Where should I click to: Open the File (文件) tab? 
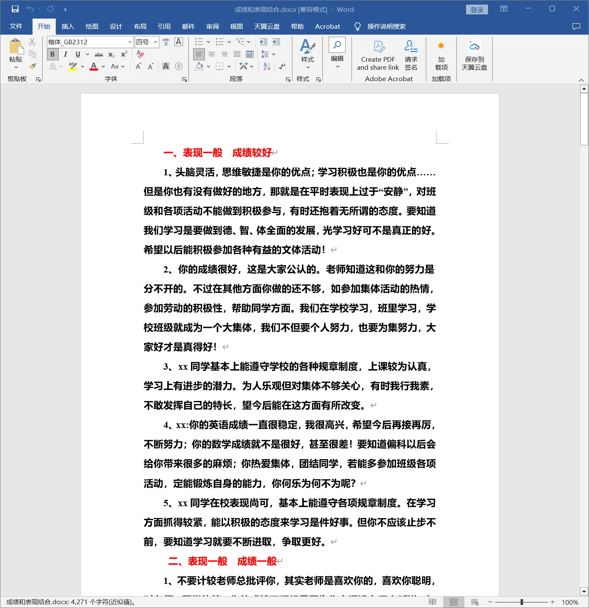coord(16,26)
